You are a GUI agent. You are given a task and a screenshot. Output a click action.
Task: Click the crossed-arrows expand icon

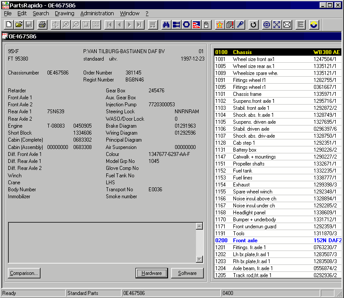(277, 24)
